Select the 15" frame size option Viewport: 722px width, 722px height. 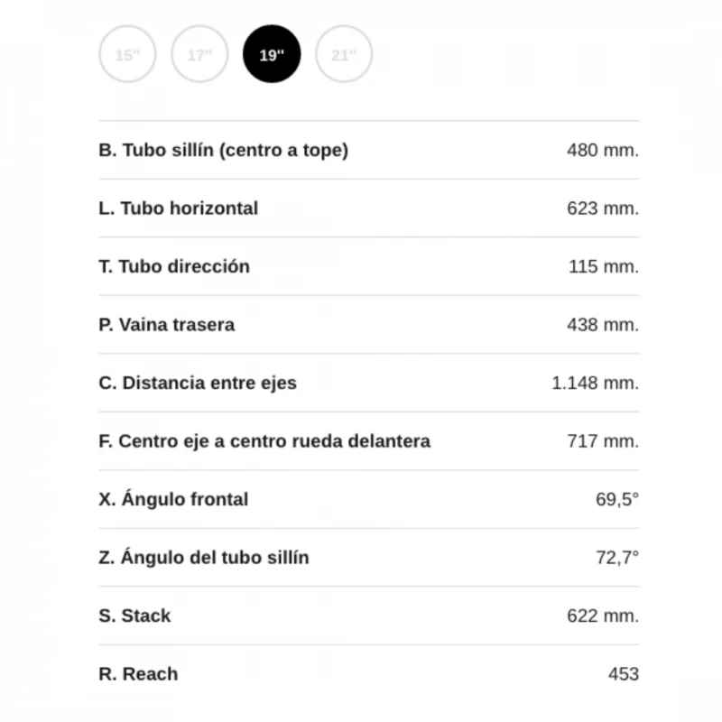click(x=127, y=55)
